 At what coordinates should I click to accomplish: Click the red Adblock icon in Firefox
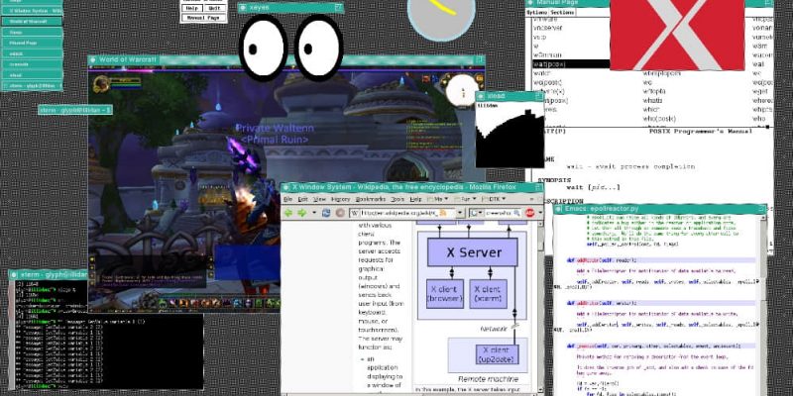[x=530, y=213]
